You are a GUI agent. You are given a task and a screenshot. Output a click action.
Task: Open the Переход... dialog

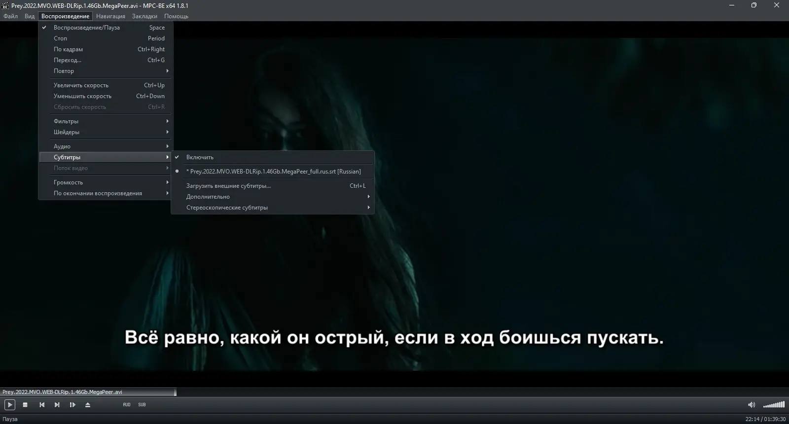[106, 60]
